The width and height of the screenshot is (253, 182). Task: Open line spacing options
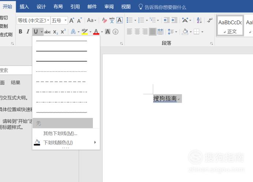click(171, 32)
